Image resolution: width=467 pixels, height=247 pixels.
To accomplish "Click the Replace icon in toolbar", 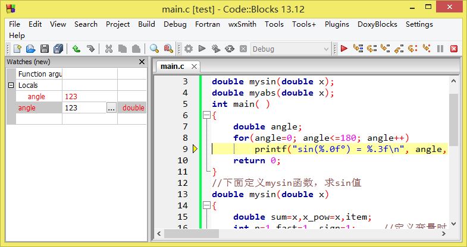I will [168, 49].
